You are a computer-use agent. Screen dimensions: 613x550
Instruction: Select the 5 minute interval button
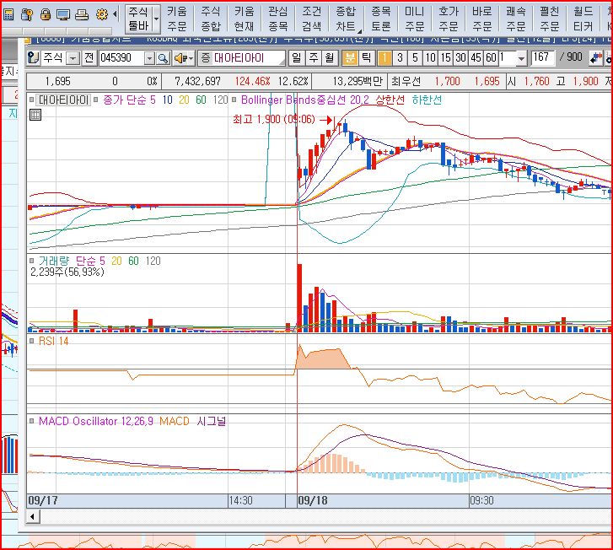point(415,58)
